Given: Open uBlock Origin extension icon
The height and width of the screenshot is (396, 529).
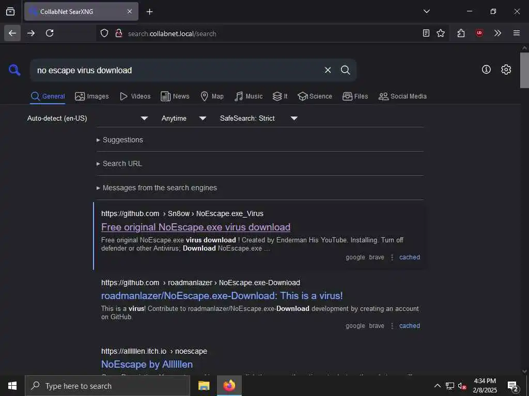Looking at the screenshot, I should (x=479, y=33).
